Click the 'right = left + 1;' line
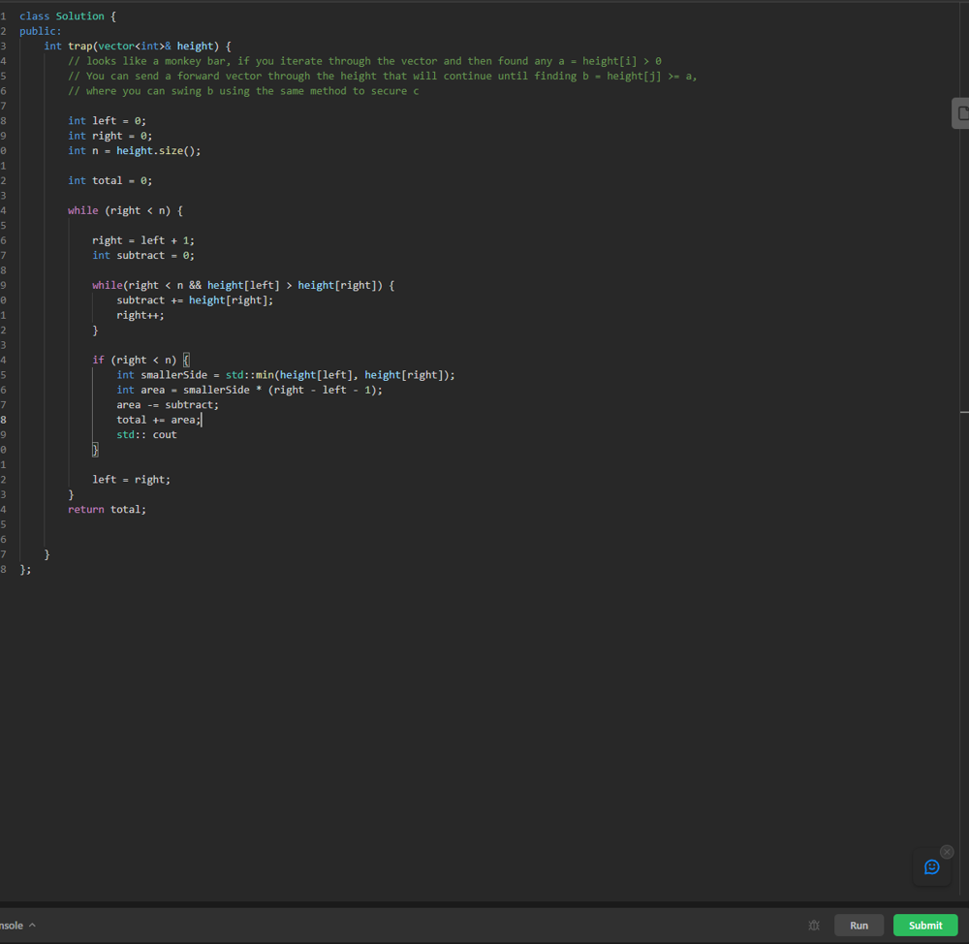Image resolution: width=969 pixels, height=944 pixels. click(x=143, y=239)
